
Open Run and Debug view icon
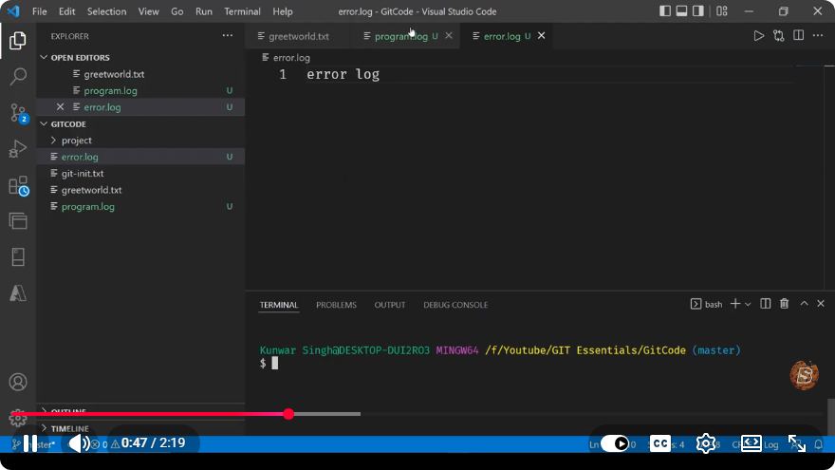tap(18, 149)
